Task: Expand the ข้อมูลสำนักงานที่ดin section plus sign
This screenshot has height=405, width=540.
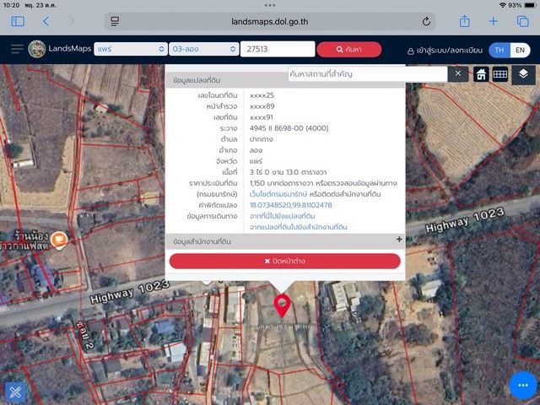Action: [x=398, y=240]
